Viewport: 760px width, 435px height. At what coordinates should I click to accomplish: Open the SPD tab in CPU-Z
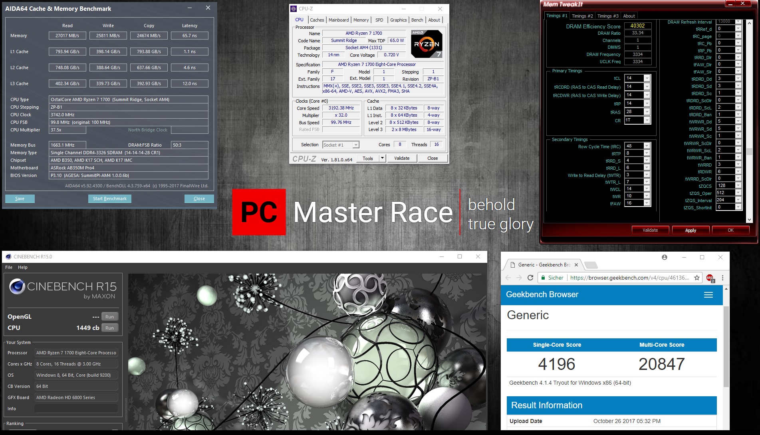click(379, 20)
